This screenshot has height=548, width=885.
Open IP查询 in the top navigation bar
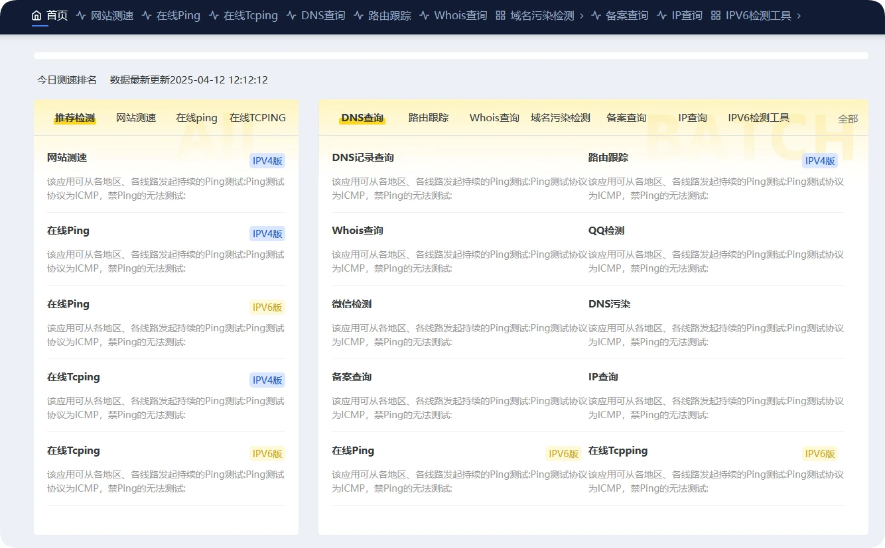tap(687, 15)
